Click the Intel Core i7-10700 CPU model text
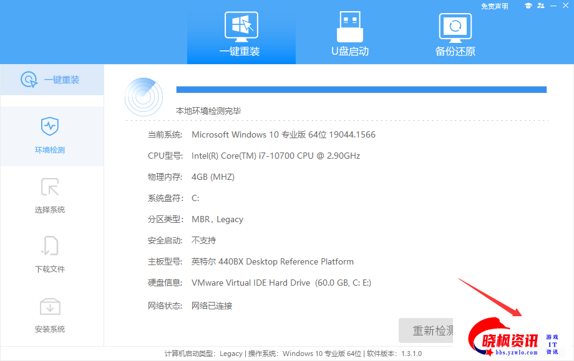The image size is (574, 361). click(275, 156)
